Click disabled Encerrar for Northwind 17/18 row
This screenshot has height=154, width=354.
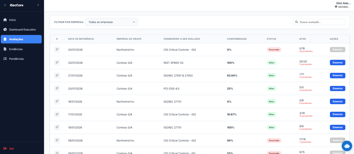(x=337, y=140)
